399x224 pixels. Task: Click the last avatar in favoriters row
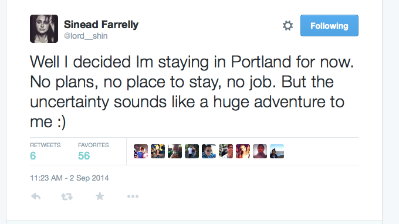coord(277,151)
